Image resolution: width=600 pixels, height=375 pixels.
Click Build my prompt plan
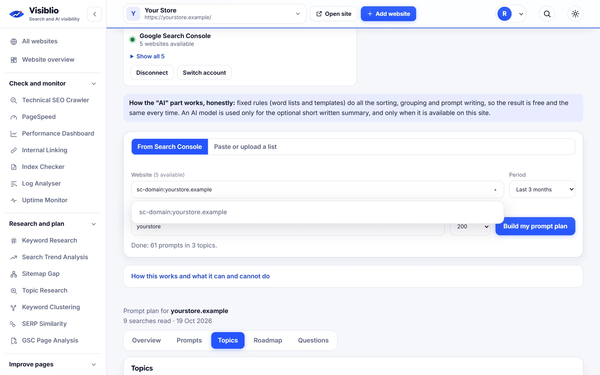(535, 226)
